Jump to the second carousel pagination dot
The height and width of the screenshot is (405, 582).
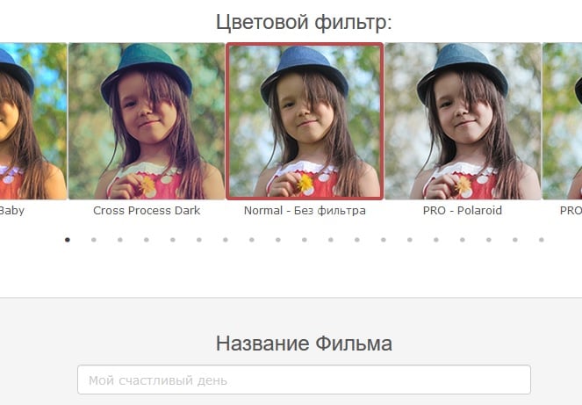[94, 240]
